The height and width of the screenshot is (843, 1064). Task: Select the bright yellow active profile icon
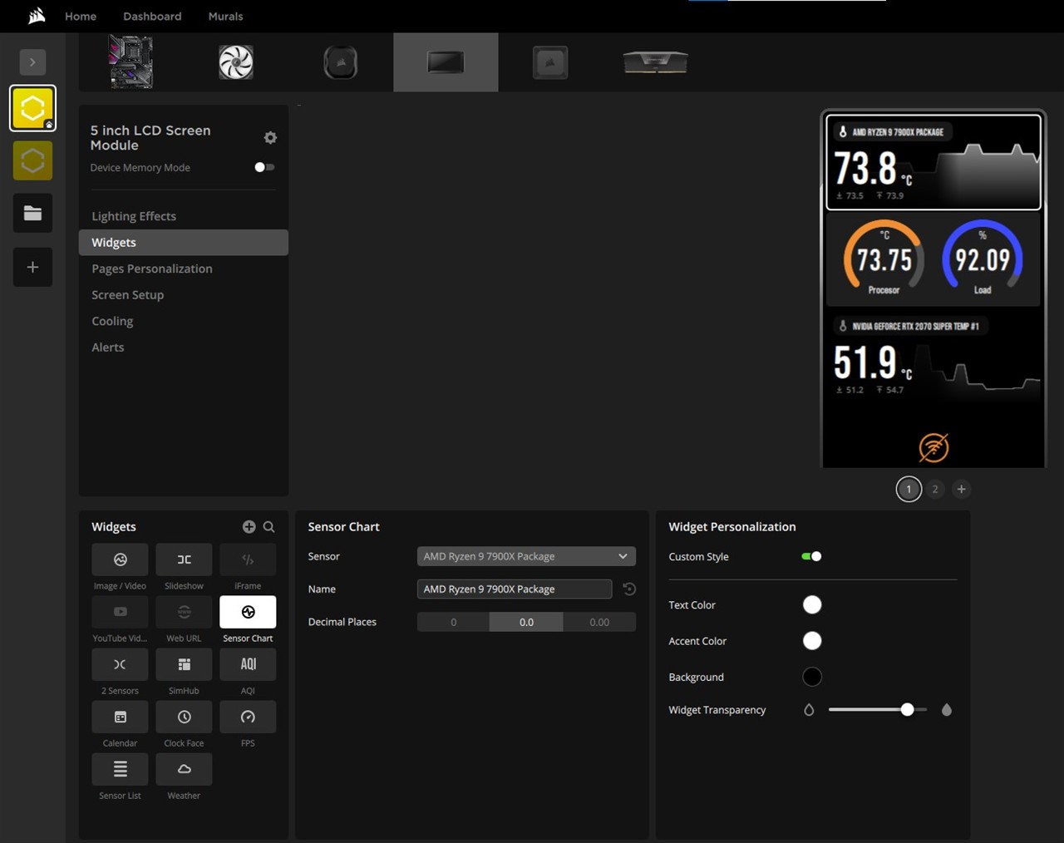coord(32,108)
